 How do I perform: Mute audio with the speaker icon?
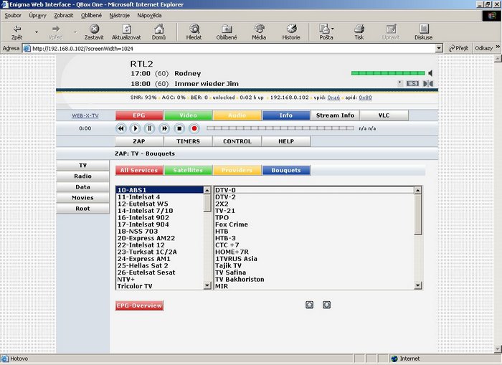[430, 73]
